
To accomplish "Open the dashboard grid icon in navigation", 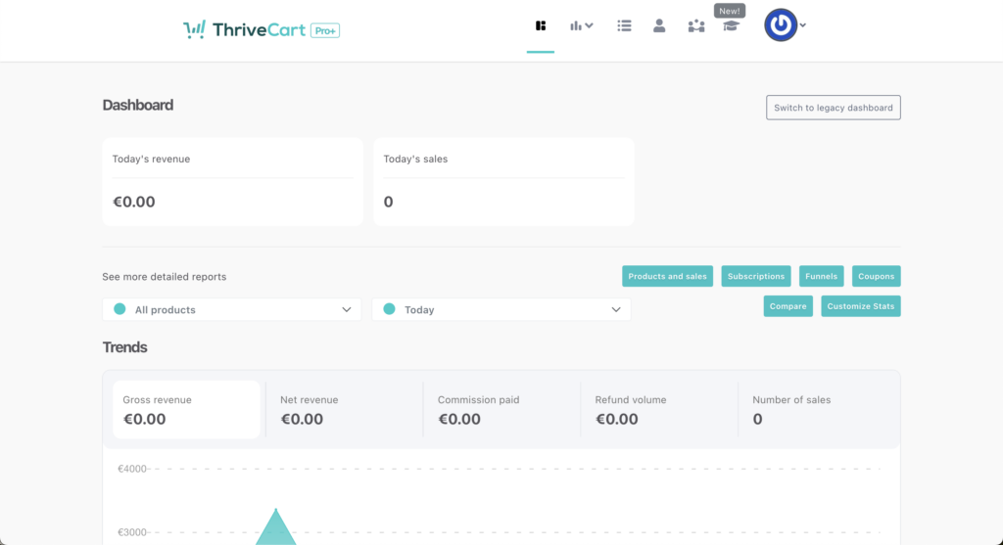I will (541, 26).
